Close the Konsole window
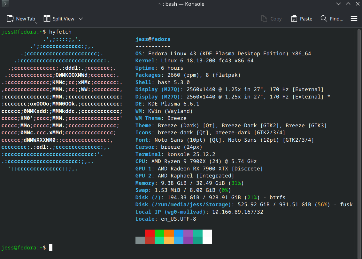Screen dimensions: 362x259 coord(357,4)
